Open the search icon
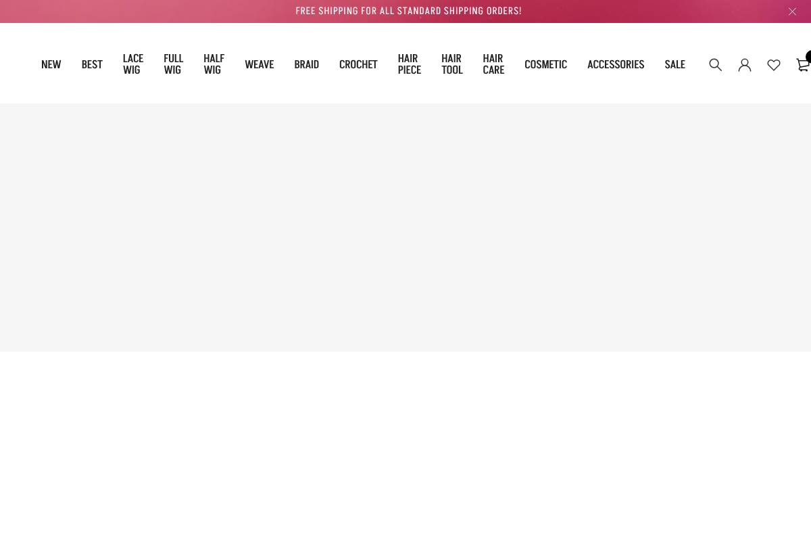Screen dimensions: 811x541 point(715,64)
